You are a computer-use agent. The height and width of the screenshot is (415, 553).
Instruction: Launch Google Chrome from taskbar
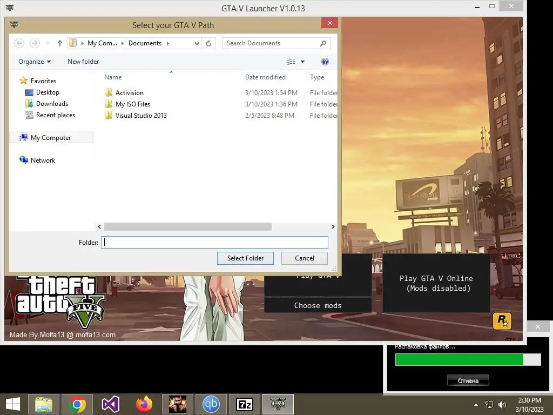coord(77,404)
